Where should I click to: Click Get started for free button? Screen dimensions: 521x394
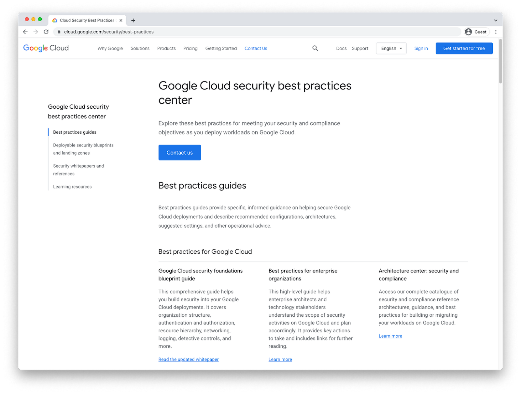(464, 48)
